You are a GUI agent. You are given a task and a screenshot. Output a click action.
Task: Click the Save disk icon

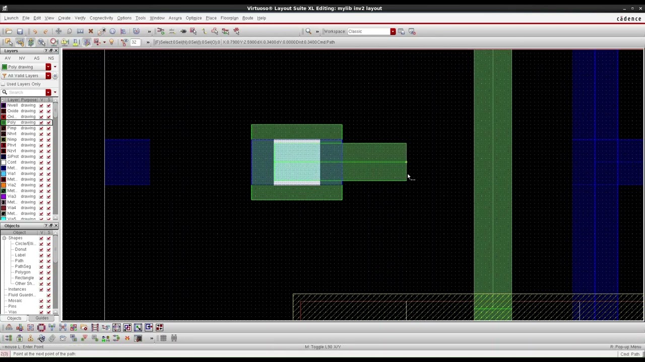point(20,31)
